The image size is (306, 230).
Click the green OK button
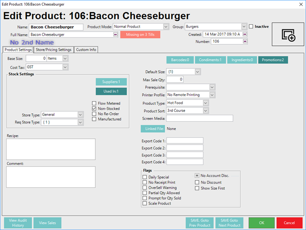click(x=261, y=223)
